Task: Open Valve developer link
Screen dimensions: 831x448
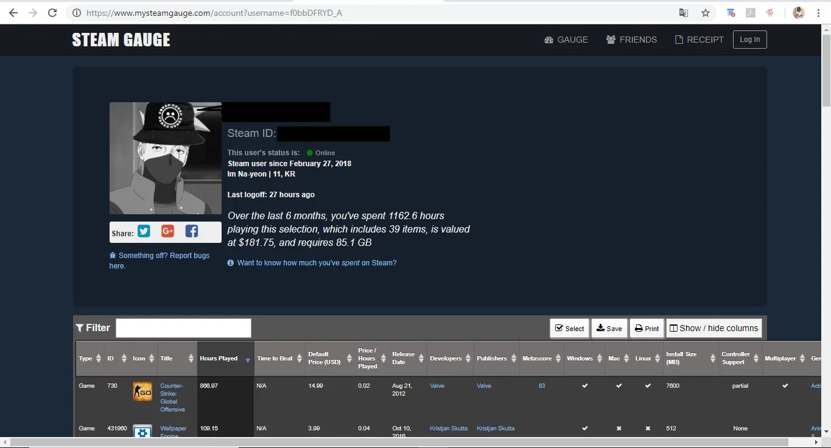Action: click(437, 386)
